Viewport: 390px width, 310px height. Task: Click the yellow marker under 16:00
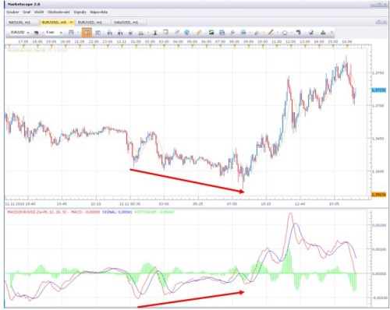[x=347, y=46]
